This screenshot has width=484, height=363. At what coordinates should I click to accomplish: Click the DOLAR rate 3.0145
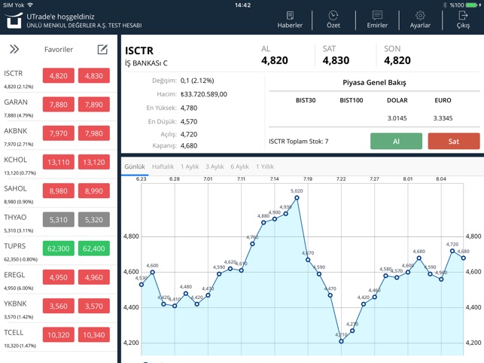pyautogui.click(x=397, y=118)
